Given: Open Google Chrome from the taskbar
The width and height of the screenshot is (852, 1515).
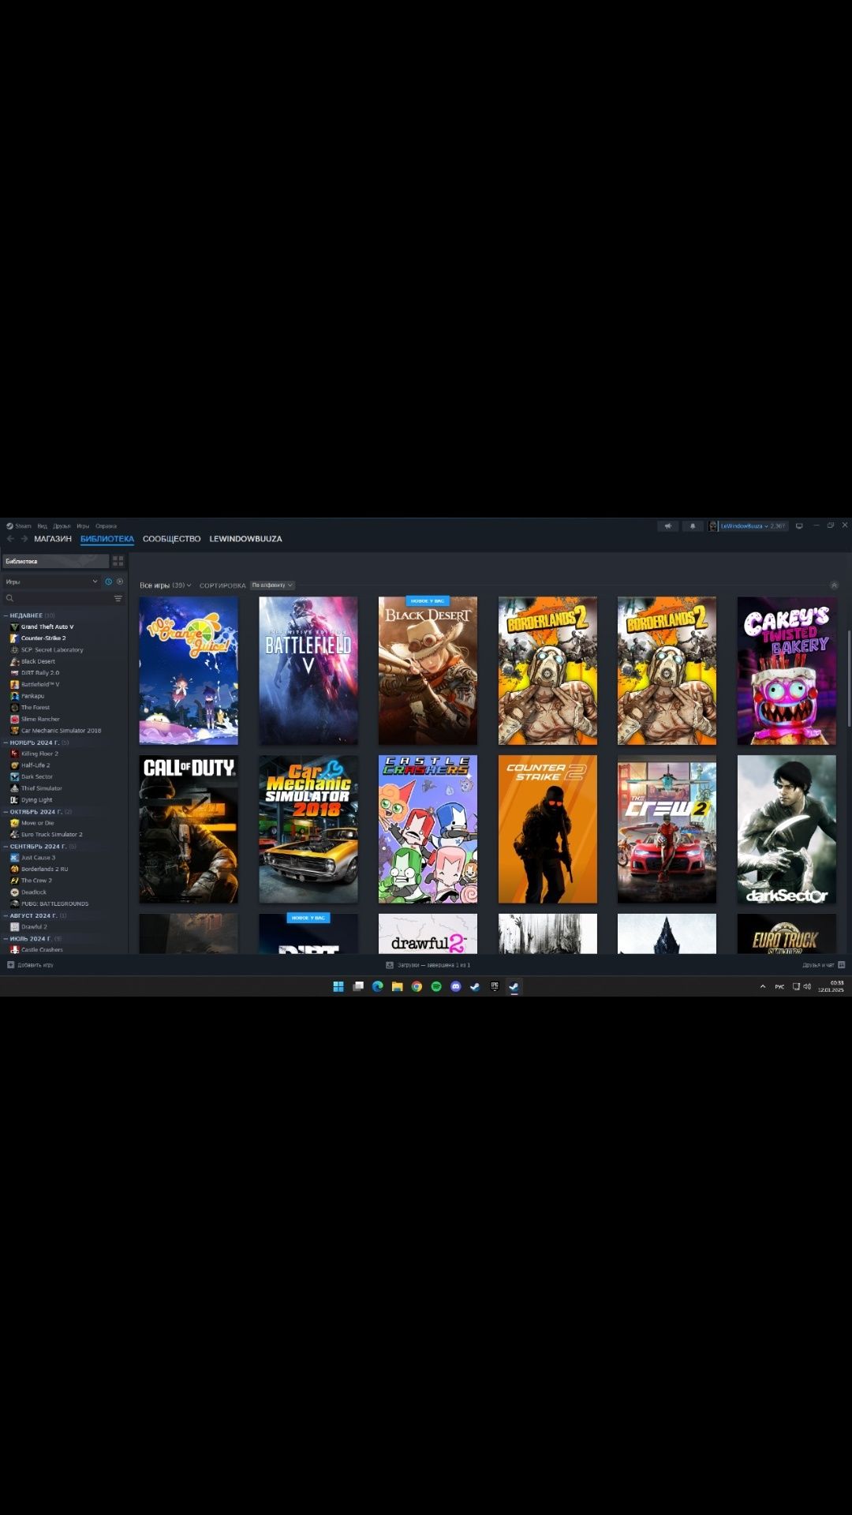Looking at the screenshot, I should tap(417, 986).
